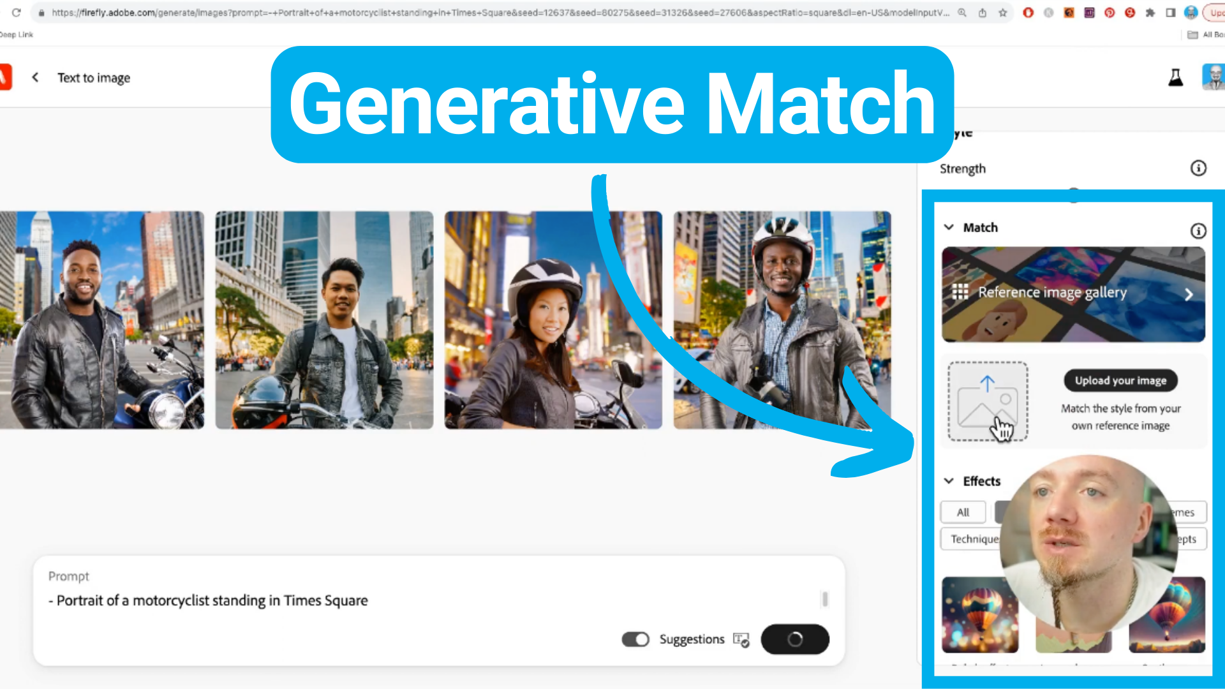Click the upload image placeholder icon
Screen dimensions: 1225x689
[987, 401]
